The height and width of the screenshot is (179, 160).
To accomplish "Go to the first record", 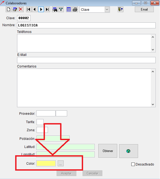I will tap(29, 9).
